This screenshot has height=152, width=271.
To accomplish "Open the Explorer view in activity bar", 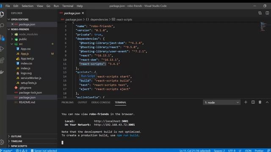I will [x=2, y=14].
